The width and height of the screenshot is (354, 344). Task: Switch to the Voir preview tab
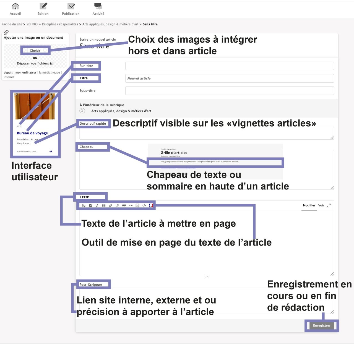click(x=321, y=205)
